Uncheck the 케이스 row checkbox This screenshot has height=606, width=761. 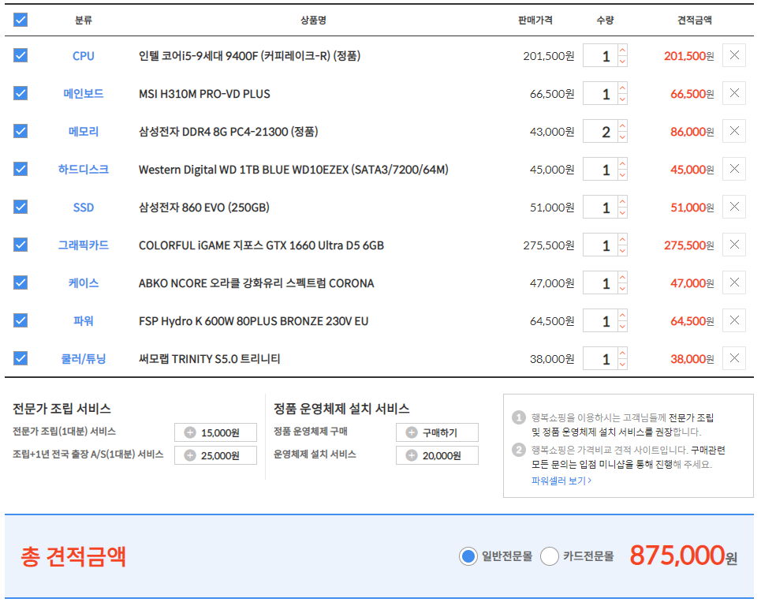(x=21, y=282)
